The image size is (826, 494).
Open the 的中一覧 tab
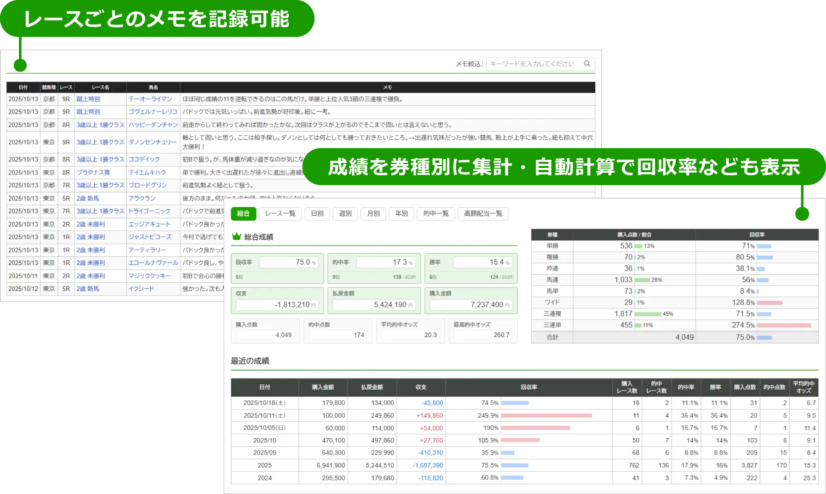pos(436,213)
